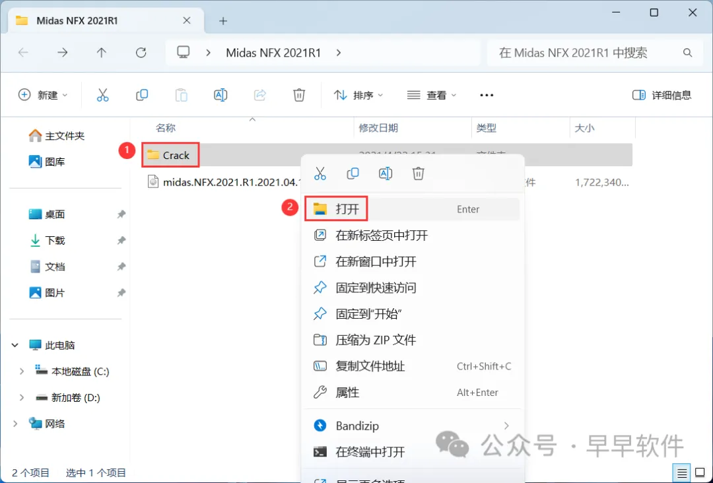The image size is (713, 483).
Task: Sort by the 修改日期 column header
Action: coord(378,128)
